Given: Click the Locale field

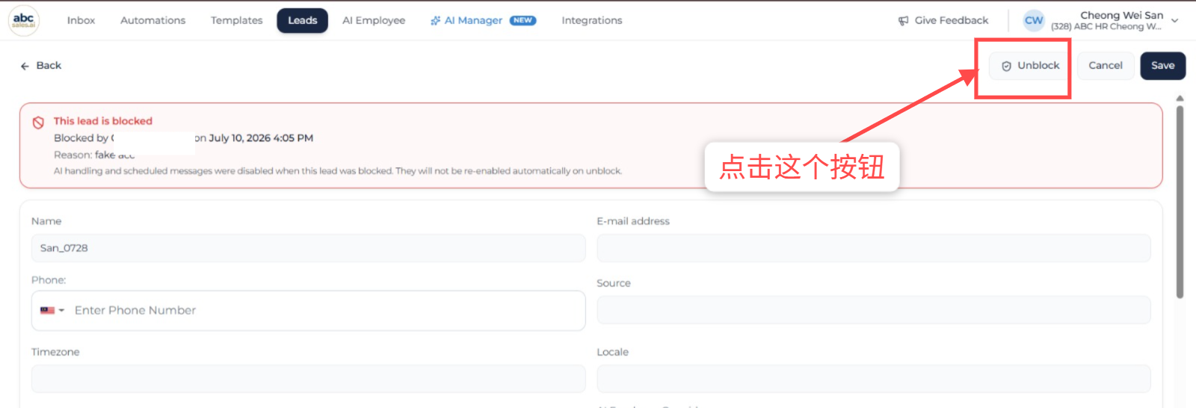Looking at the screenshot, I should point(873,379).
